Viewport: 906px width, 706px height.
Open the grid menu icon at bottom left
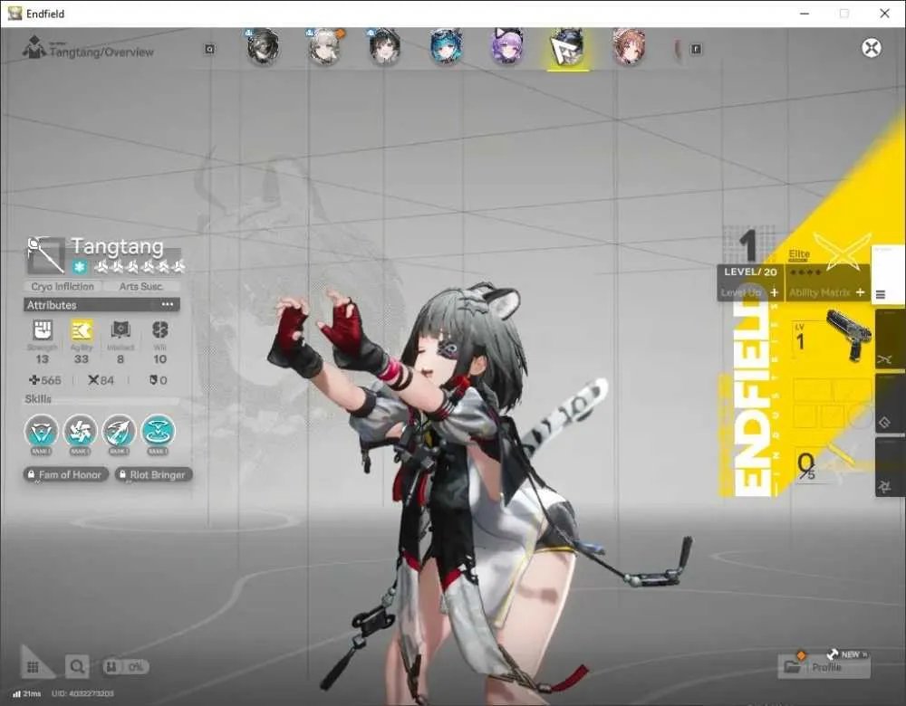tap(33, 667)
